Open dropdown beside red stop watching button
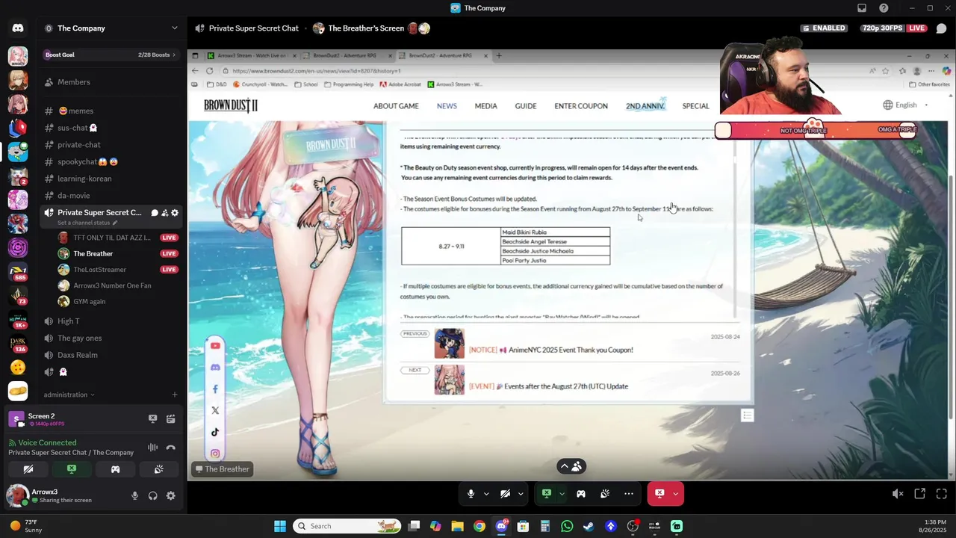The height and width of the screenshot is (538, 956). (x=676, y=494)
